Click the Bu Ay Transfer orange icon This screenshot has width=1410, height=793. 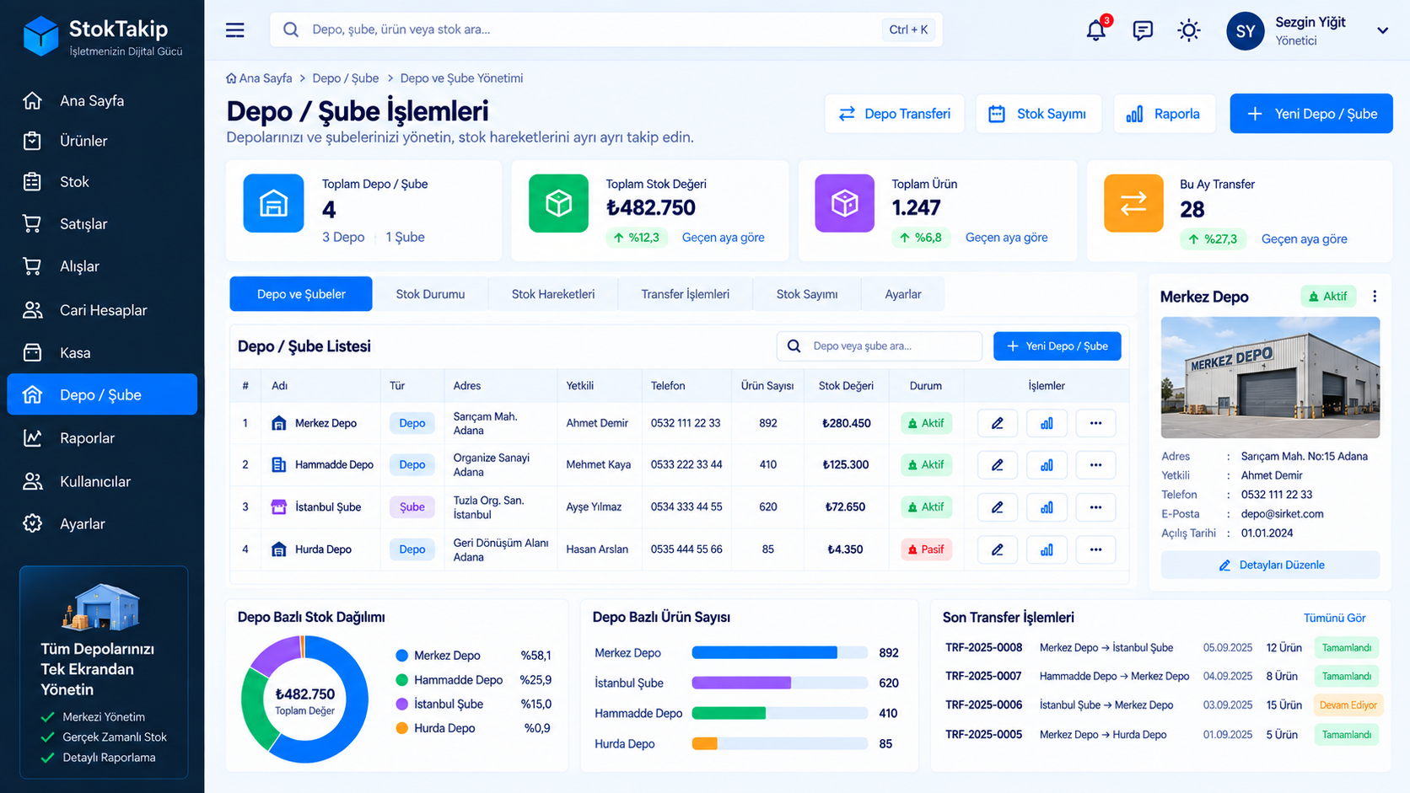[1133, 203]
